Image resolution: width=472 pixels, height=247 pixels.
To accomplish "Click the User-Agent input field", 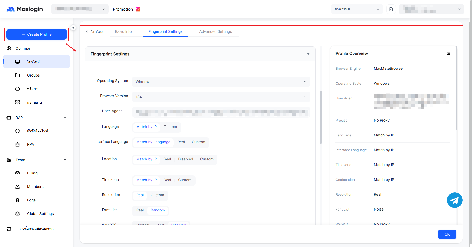I will point(221,112).
